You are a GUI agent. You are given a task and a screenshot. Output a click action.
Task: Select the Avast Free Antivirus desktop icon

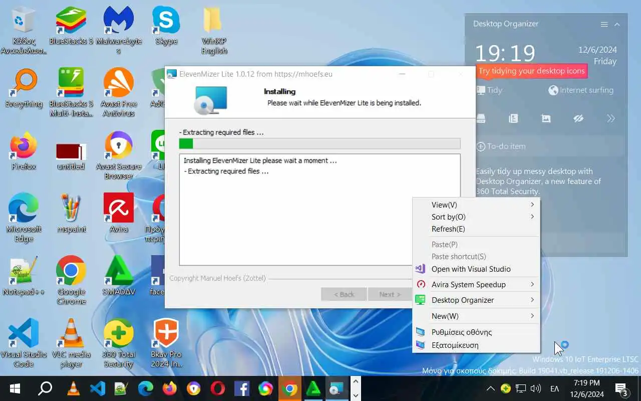[x=119, y=93]
